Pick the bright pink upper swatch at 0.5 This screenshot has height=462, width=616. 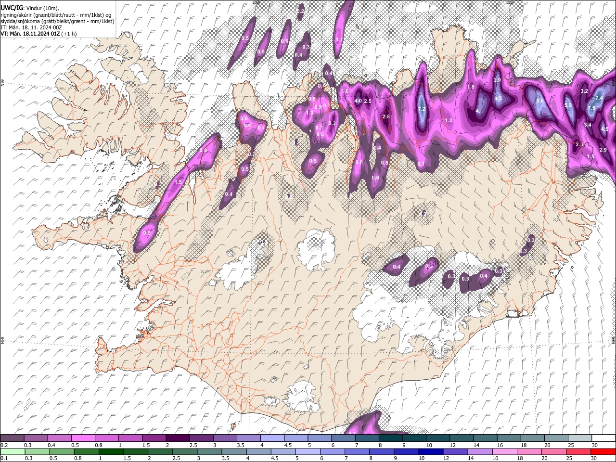[x=83, y=438]
